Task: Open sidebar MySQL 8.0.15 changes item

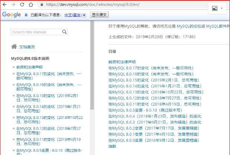Action: coord(47,98)
